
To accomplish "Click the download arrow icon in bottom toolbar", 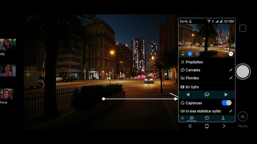I will [223, 118].
